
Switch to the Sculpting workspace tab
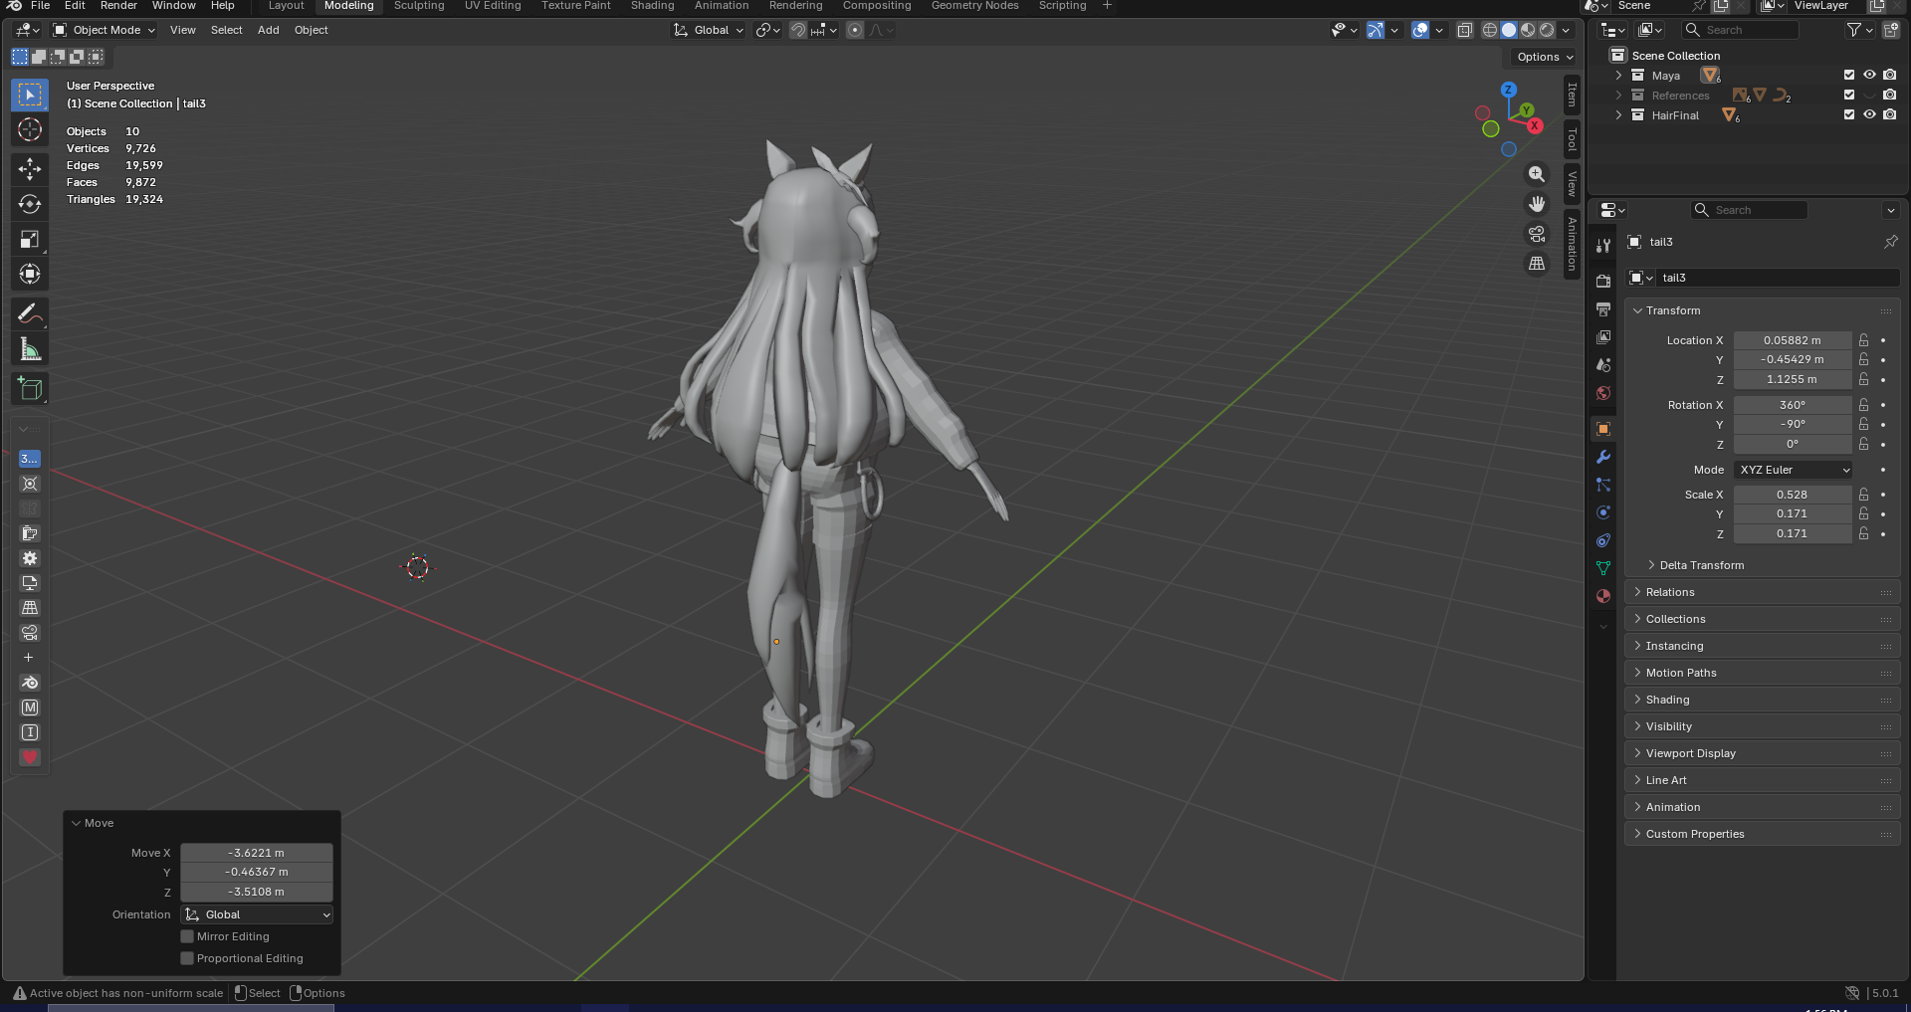pyautogui.click(x=419, y=6)
